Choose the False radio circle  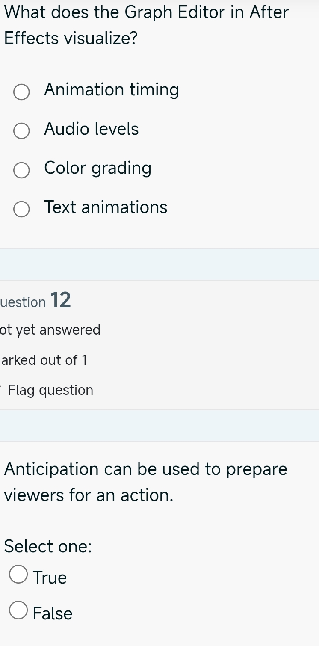(18, 610)
